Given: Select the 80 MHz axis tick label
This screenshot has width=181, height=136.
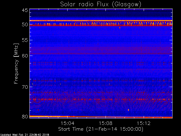Looking at the screenshot, I should click(x=25, y=116).
